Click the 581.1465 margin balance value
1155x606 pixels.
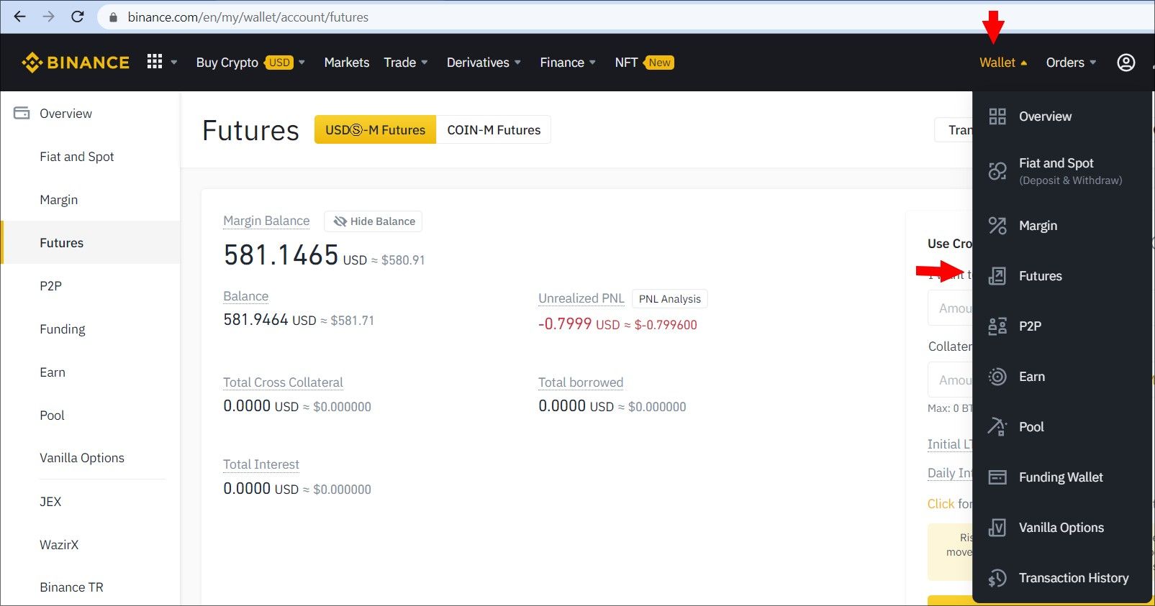pos(281,255)
